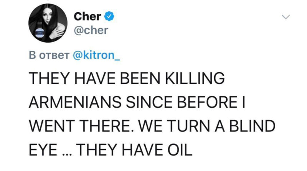Click the "В ответ" reply label

click(x=49, y=55)
